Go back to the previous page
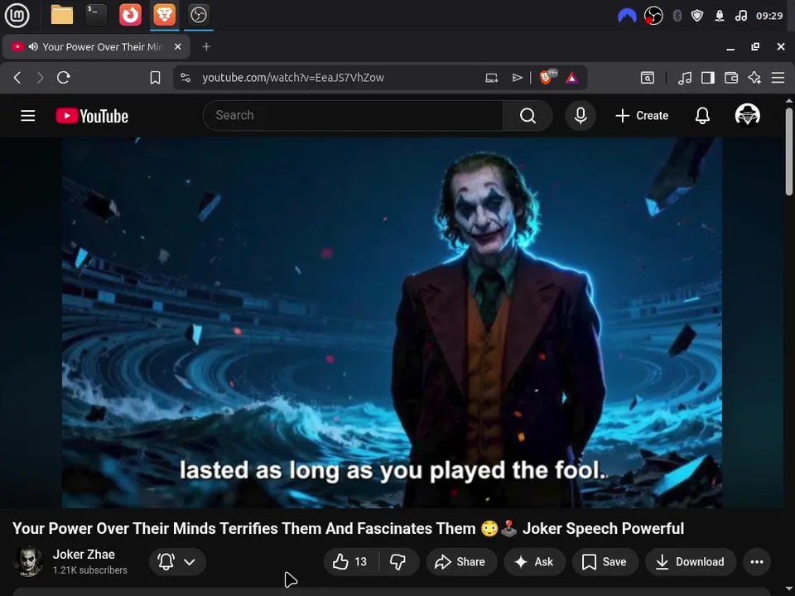The height and width of the screenshot is (596, 795). (17, 78)
